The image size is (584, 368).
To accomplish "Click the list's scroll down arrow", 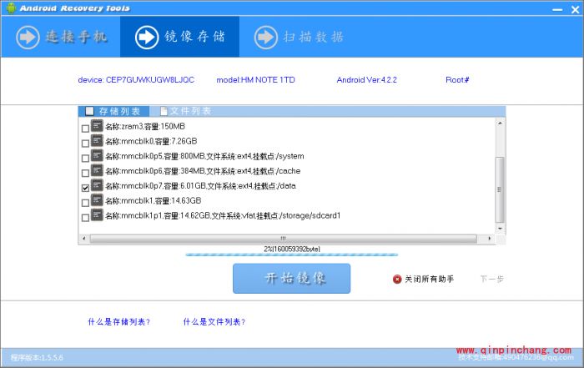I will tap(500, 226).
